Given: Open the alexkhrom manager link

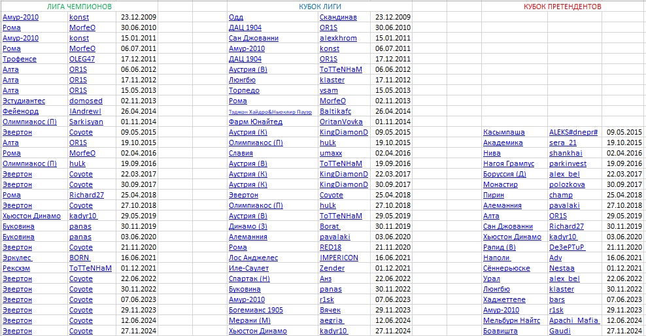Looking at the screenshot, I should pos(338,38).
